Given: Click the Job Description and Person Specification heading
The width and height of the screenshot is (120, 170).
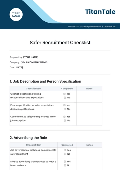Looking at the screenshot, I should click(x=45, y=81).
